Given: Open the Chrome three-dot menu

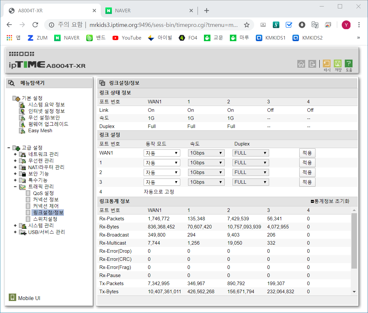Looking at the screenshot, I should [359, 25].
